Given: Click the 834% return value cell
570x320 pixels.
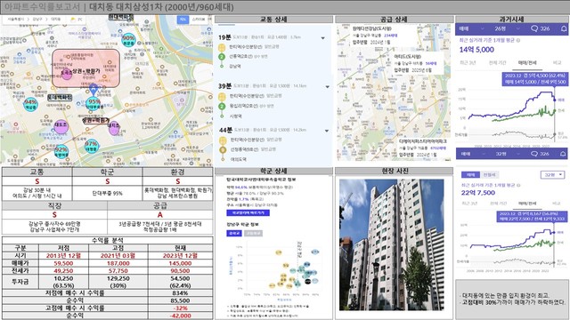Looking at the screenshot, I should pos(180,292).
